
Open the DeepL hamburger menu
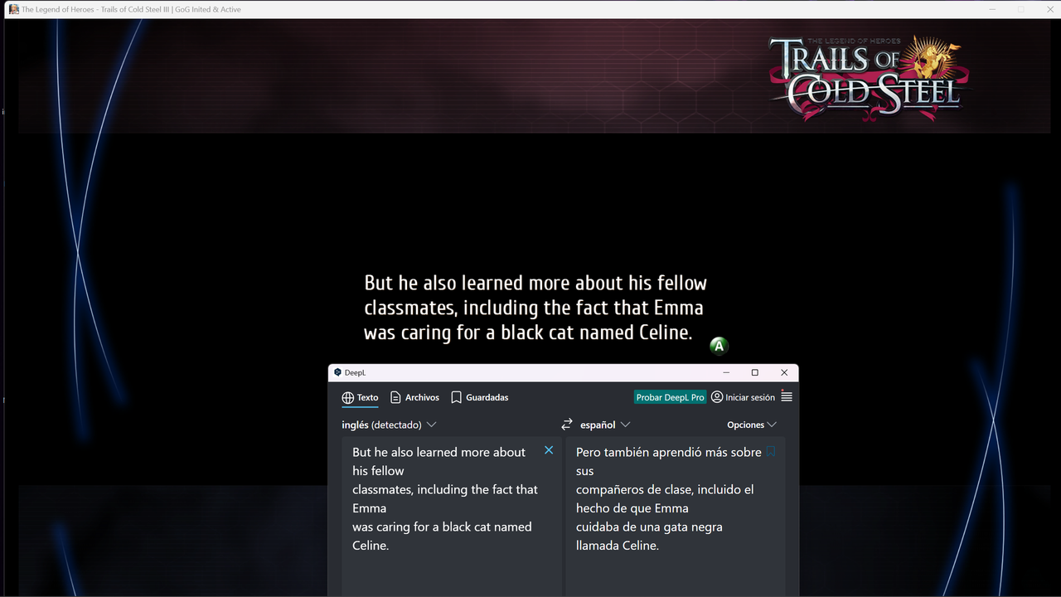[x=787, y=397]
